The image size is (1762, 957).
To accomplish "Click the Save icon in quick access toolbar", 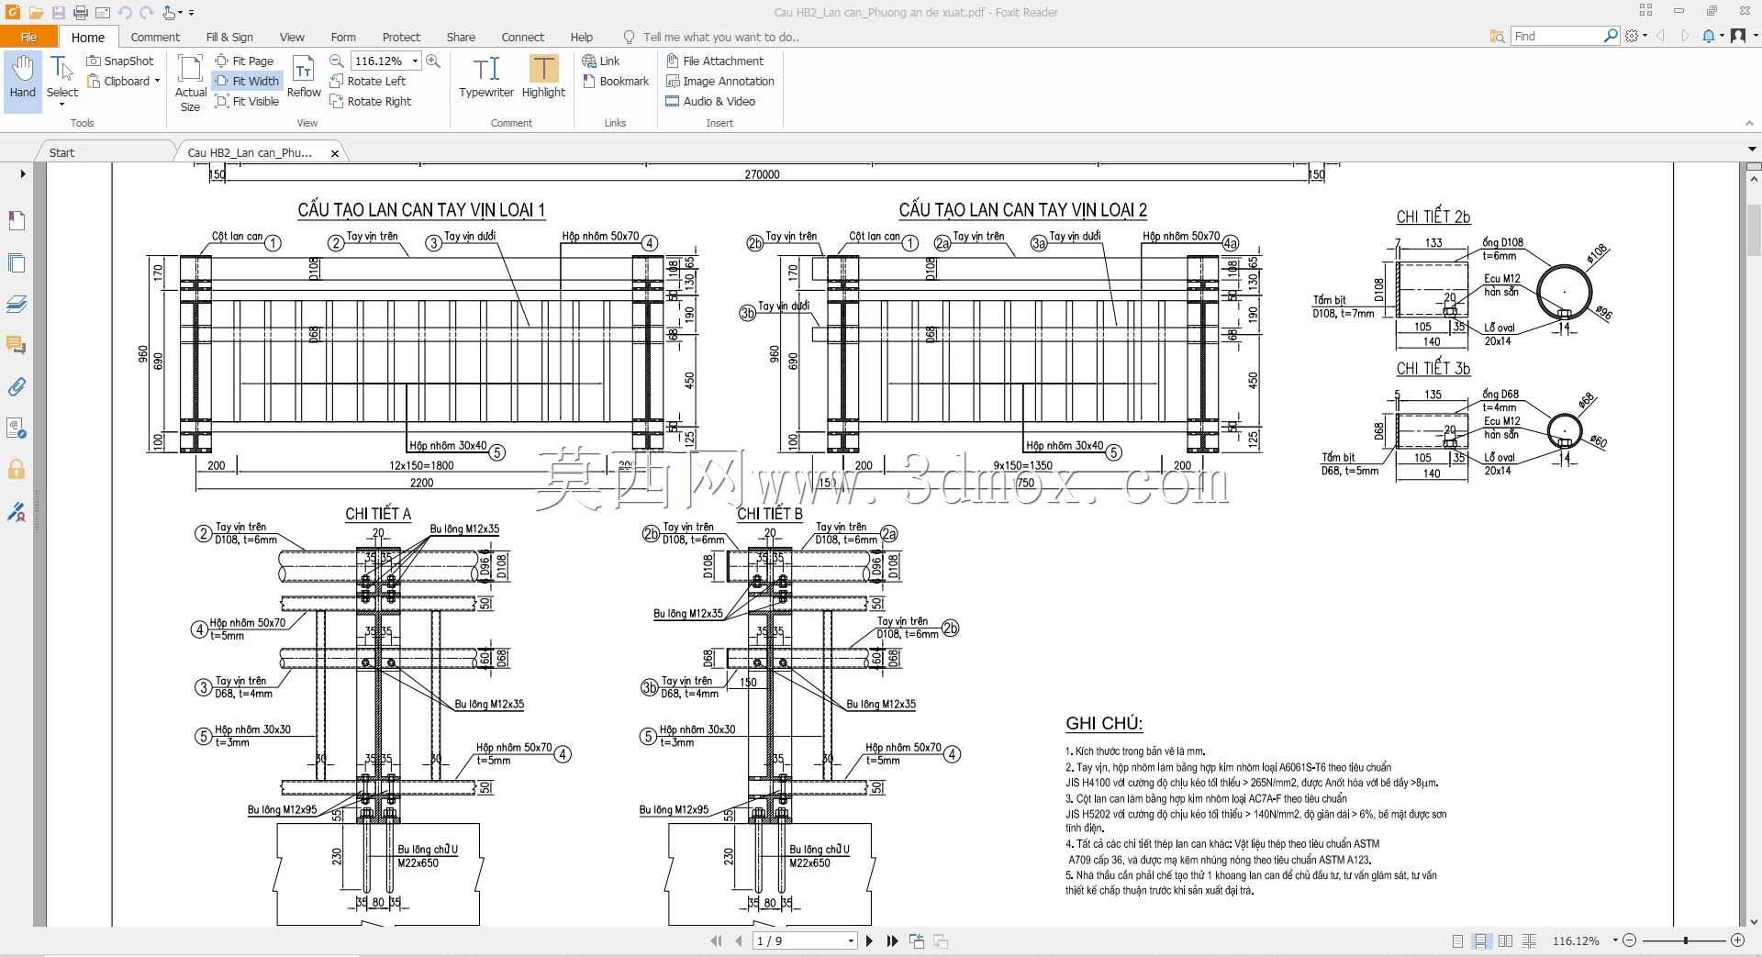I will [x=58, y=12].
